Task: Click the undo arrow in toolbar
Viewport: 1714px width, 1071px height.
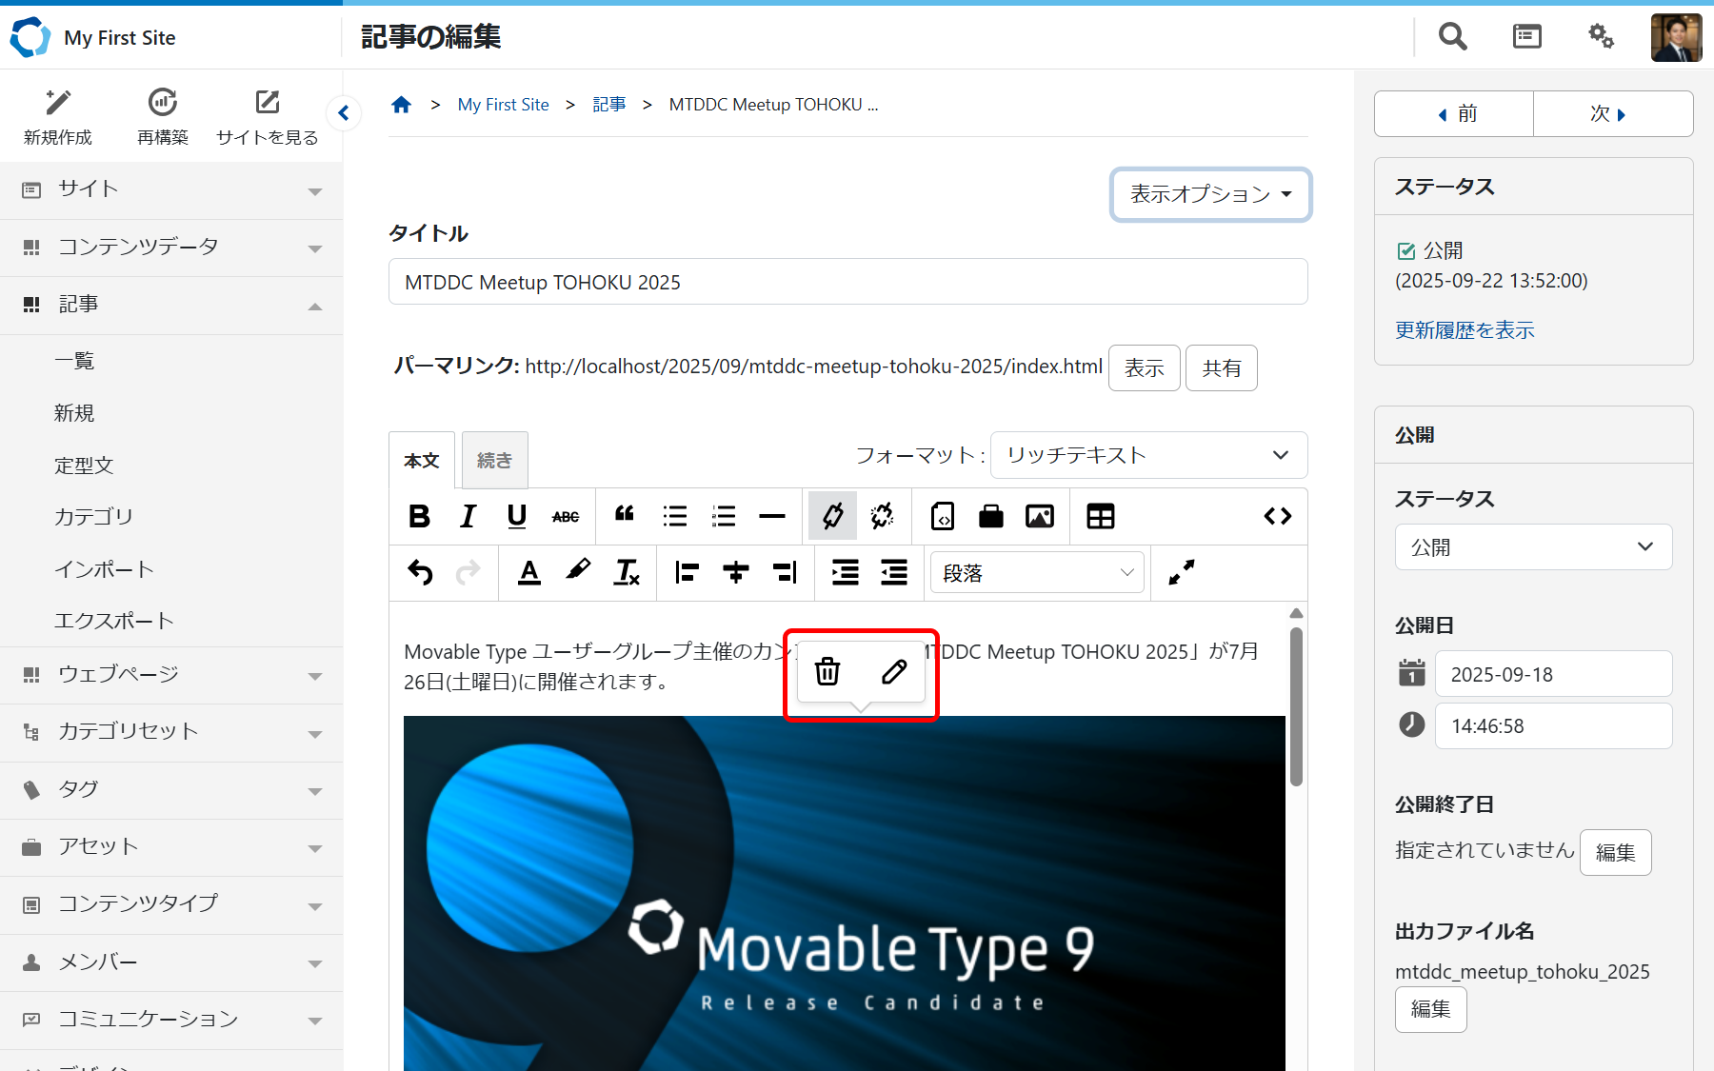Action: (x=420, y=572)
